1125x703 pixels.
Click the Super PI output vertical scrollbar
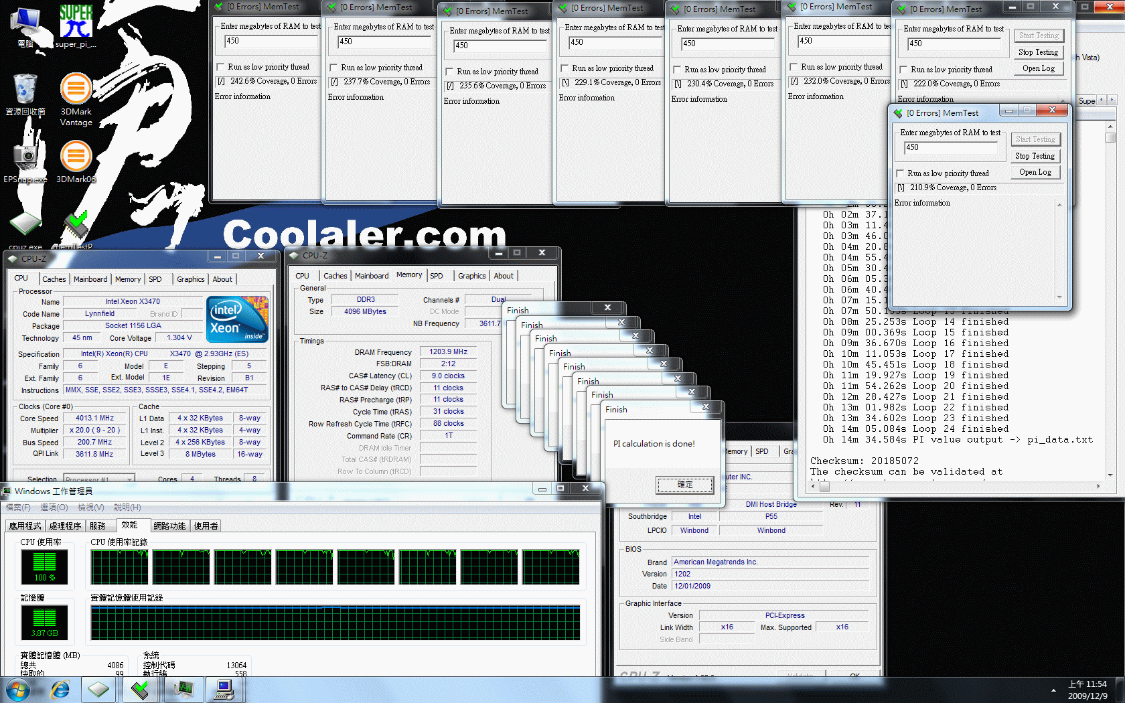point(1110,299)
